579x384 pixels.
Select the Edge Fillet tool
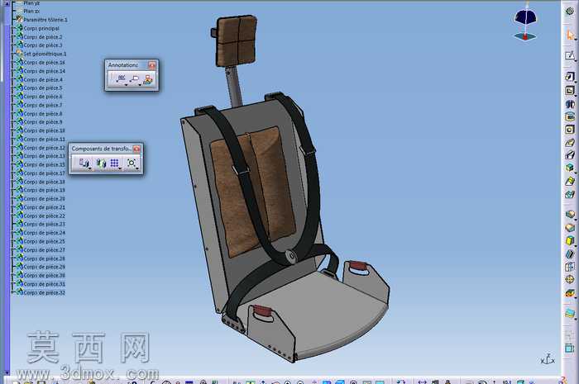pos(570,215)
